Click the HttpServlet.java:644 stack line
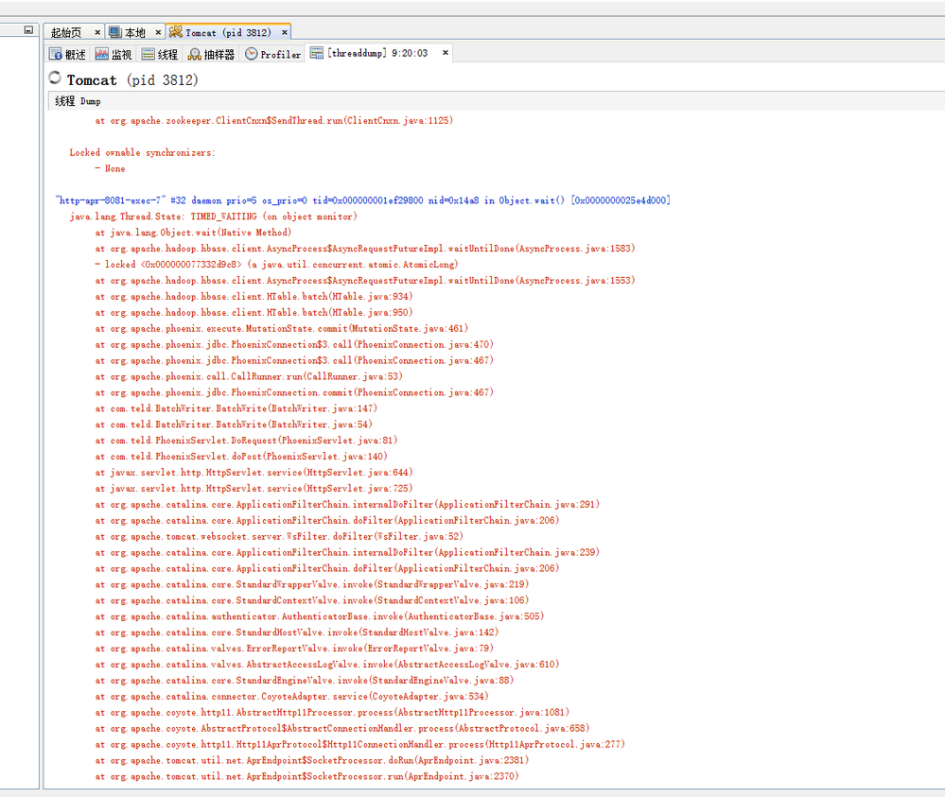This screenshot has height=797, width=945. pos(254,473)
